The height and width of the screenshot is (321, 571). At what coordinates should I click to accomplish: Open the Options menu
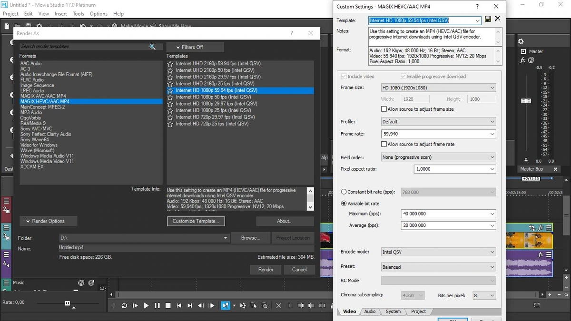(98, 14)
